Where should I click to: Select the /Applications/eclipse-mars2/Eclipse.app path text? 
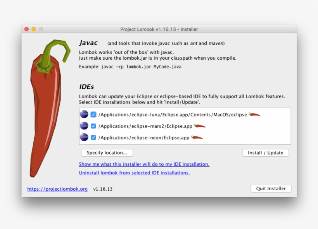[145, 126]
